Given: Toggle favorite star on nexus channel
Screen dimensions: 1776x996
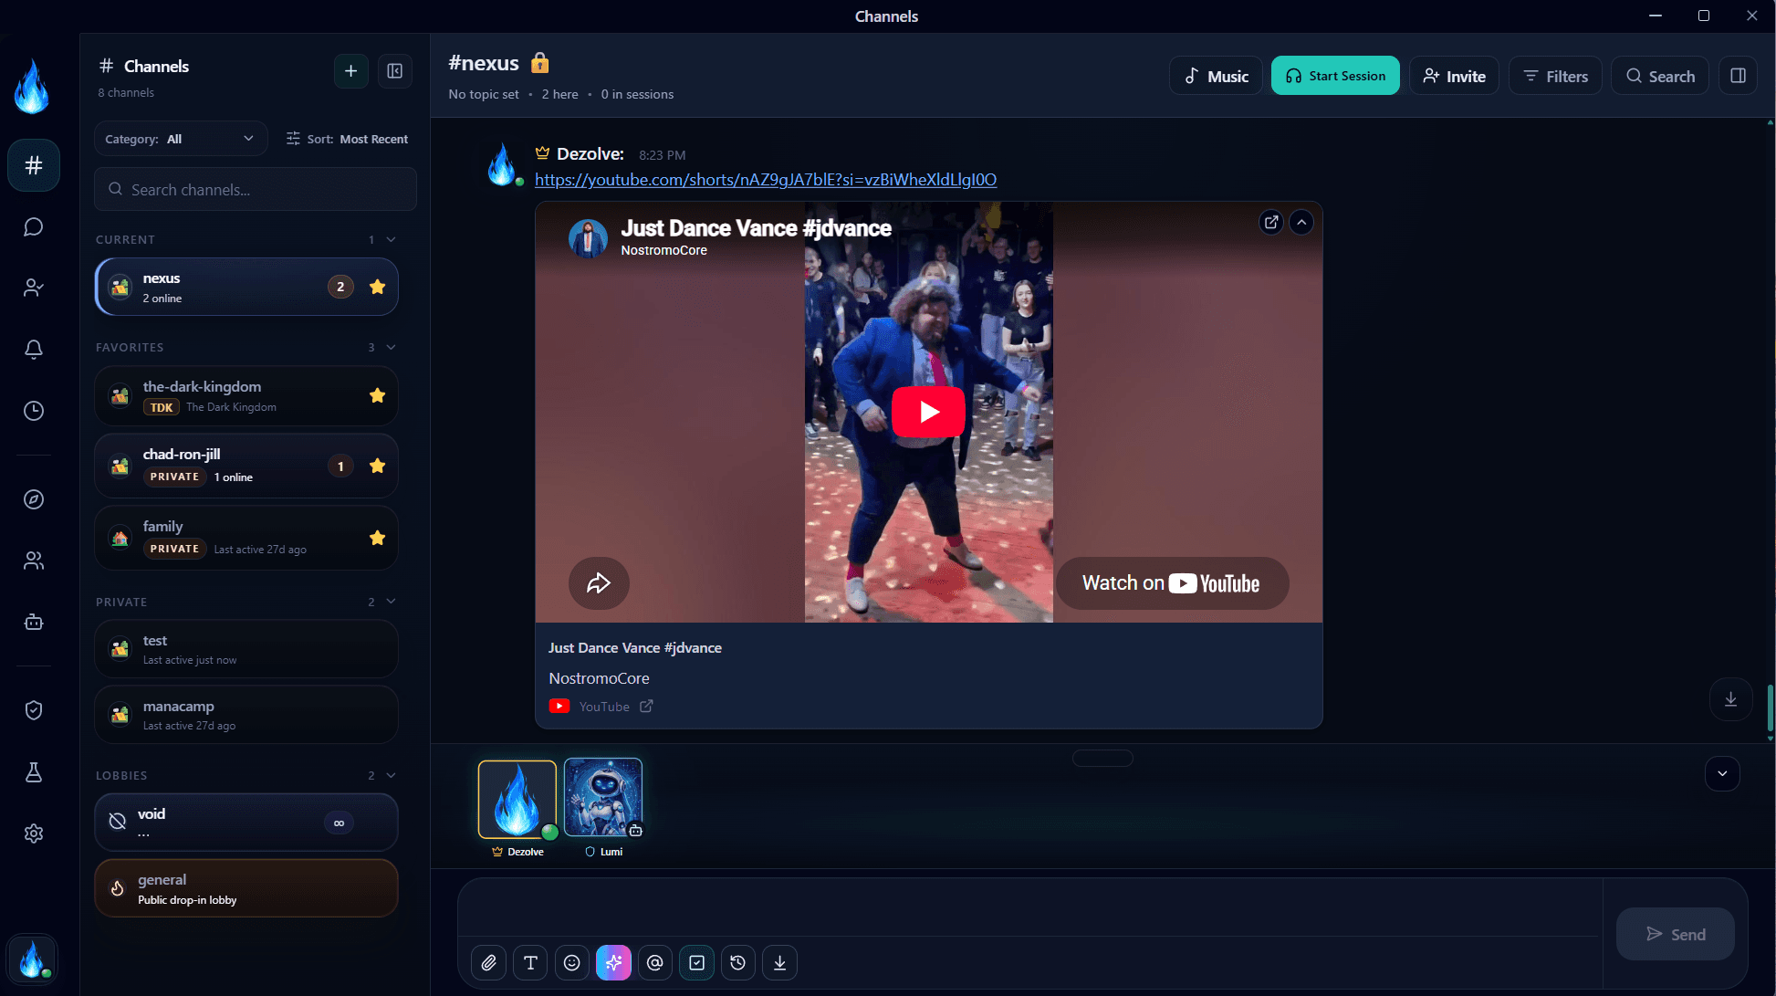Looking at the screenshot, I should tap(377, 287).
